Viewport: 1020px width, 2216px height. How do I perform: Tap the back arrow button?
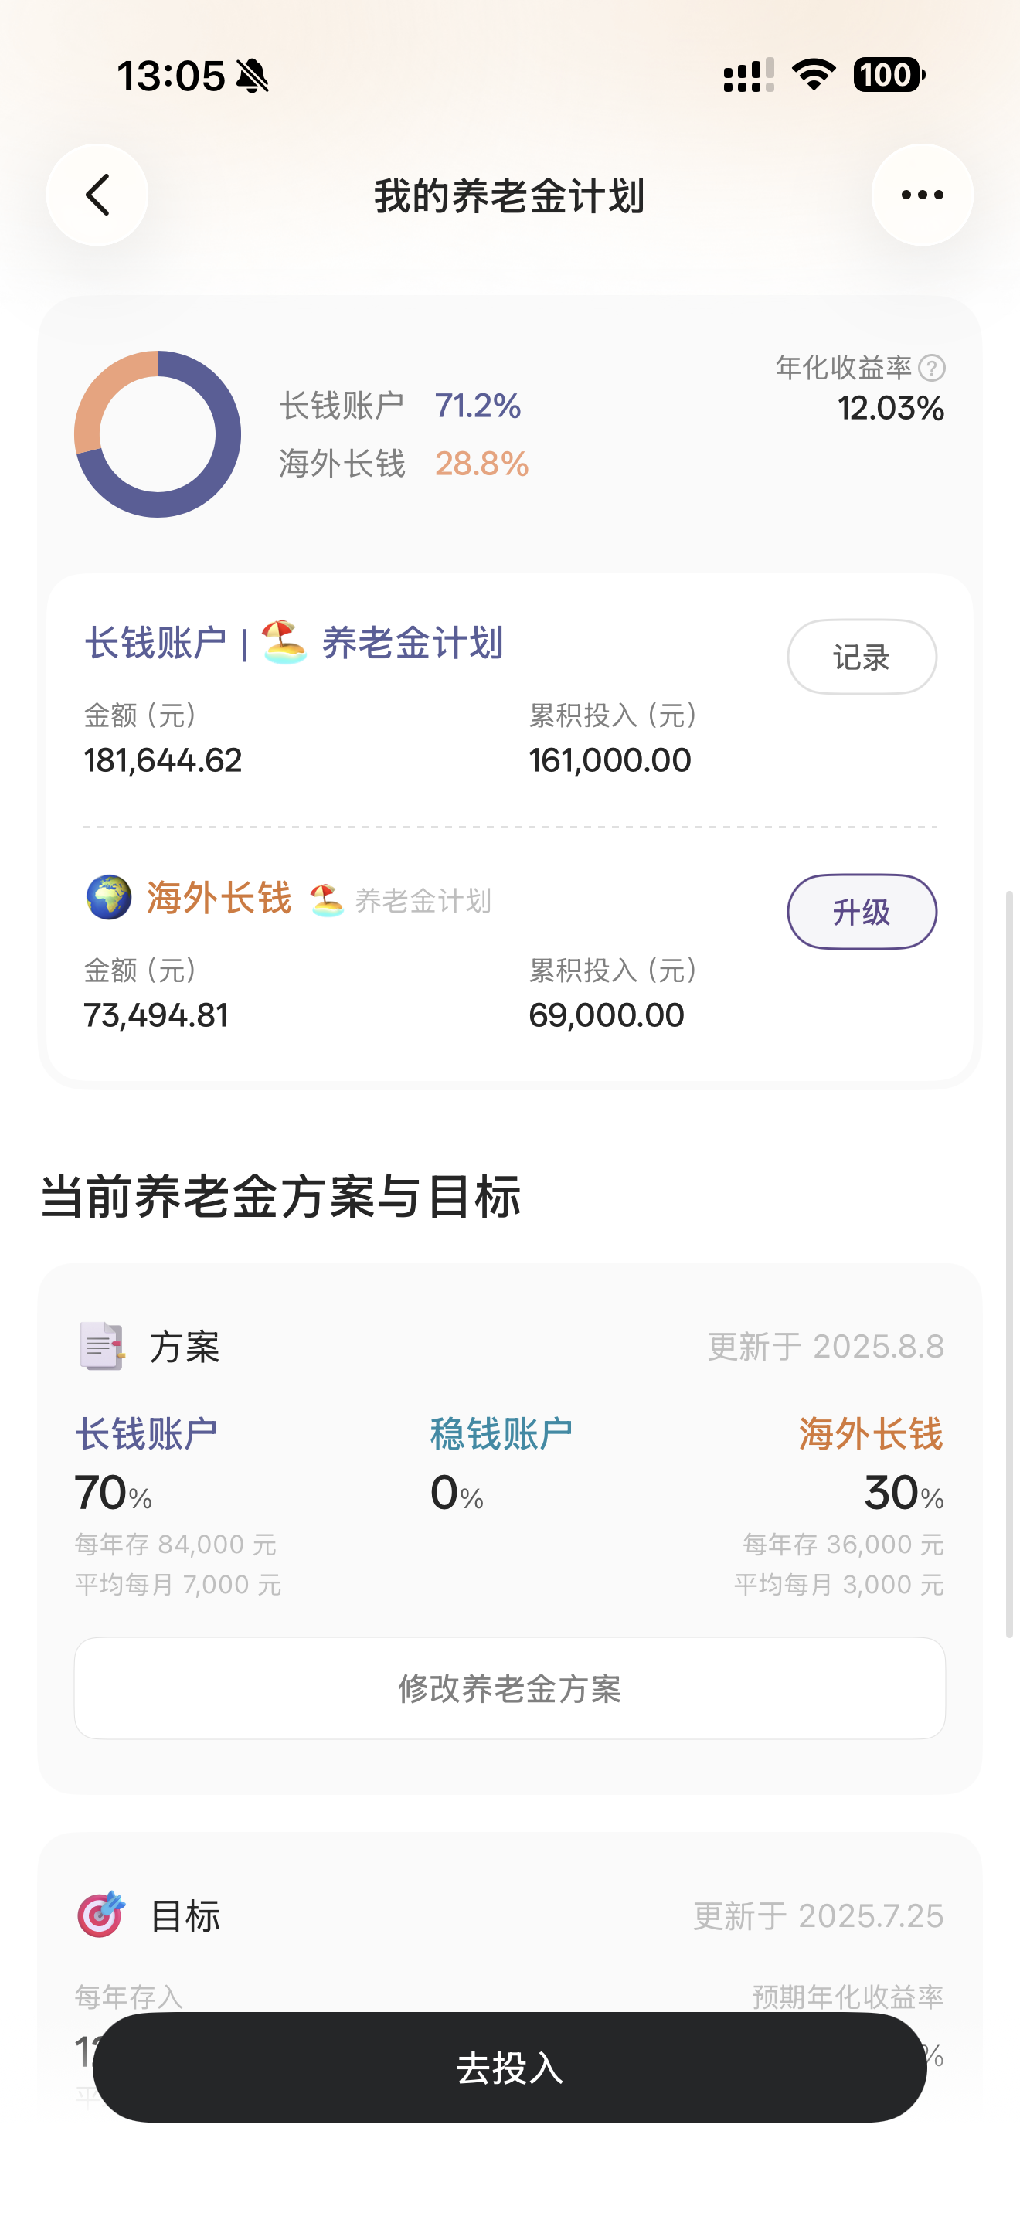97,195
